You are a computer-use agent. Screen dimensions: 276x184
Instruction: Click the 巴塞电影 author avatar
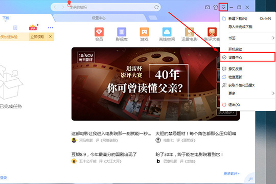[158, 161]
